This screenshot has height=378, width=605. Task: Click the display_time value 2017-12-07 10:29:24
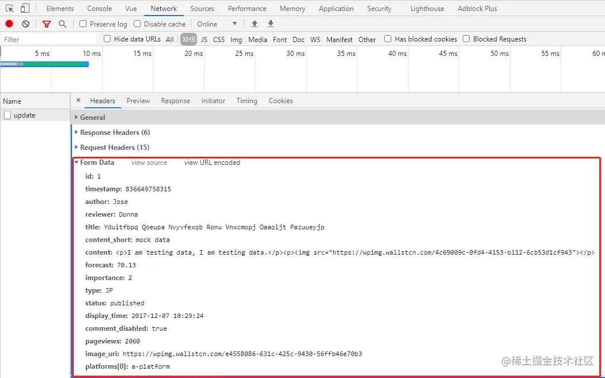click(168, 316)
